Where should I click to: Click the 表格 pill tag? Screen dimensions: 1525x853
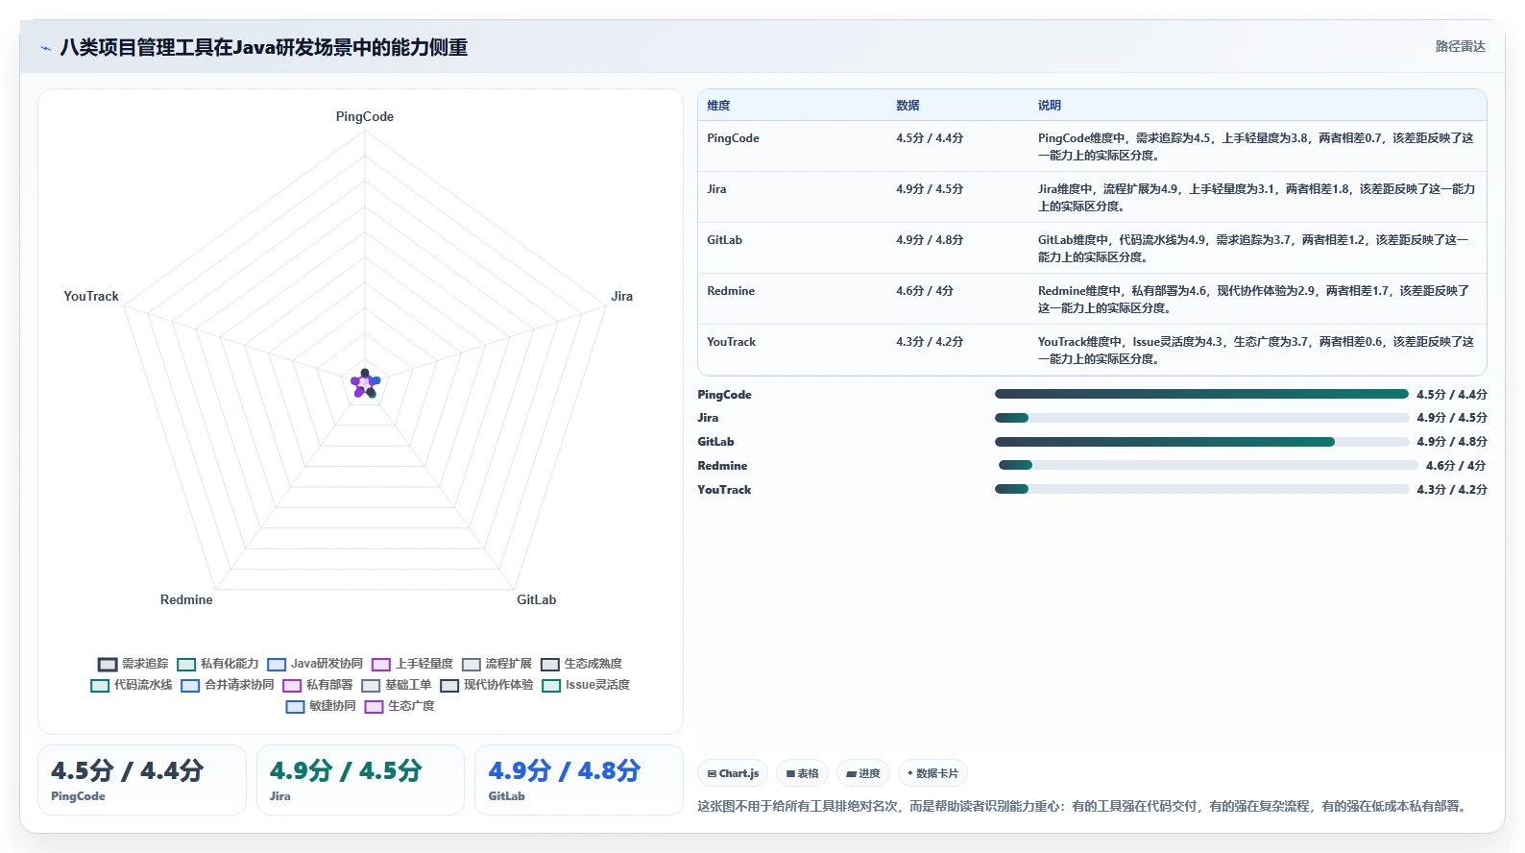click(803, 773)
